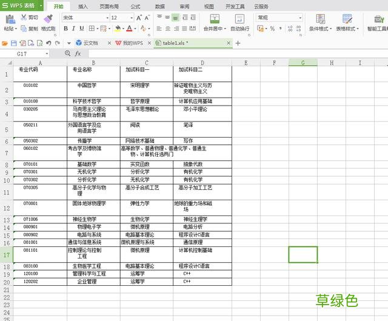Toggle middle vertical alignment
The image size is (388, 321).
[167, 17]
